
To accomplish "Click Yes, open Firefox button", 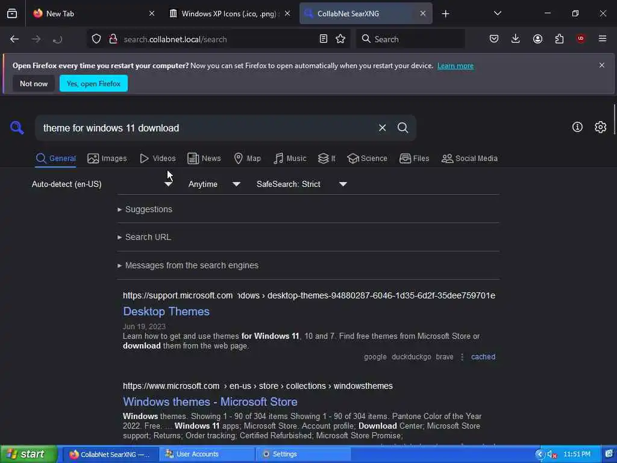I will coord(93,83).
